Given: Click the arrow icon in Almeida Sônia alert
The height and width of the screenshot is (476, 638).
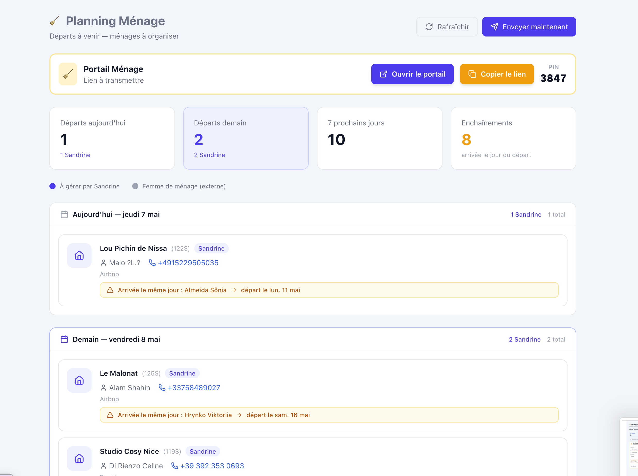Looking at the screenshot, I should click(x=234, y=290).
